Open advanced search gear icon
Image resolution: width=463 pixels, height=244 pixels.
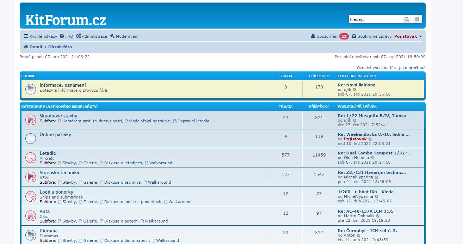point(417,19)
